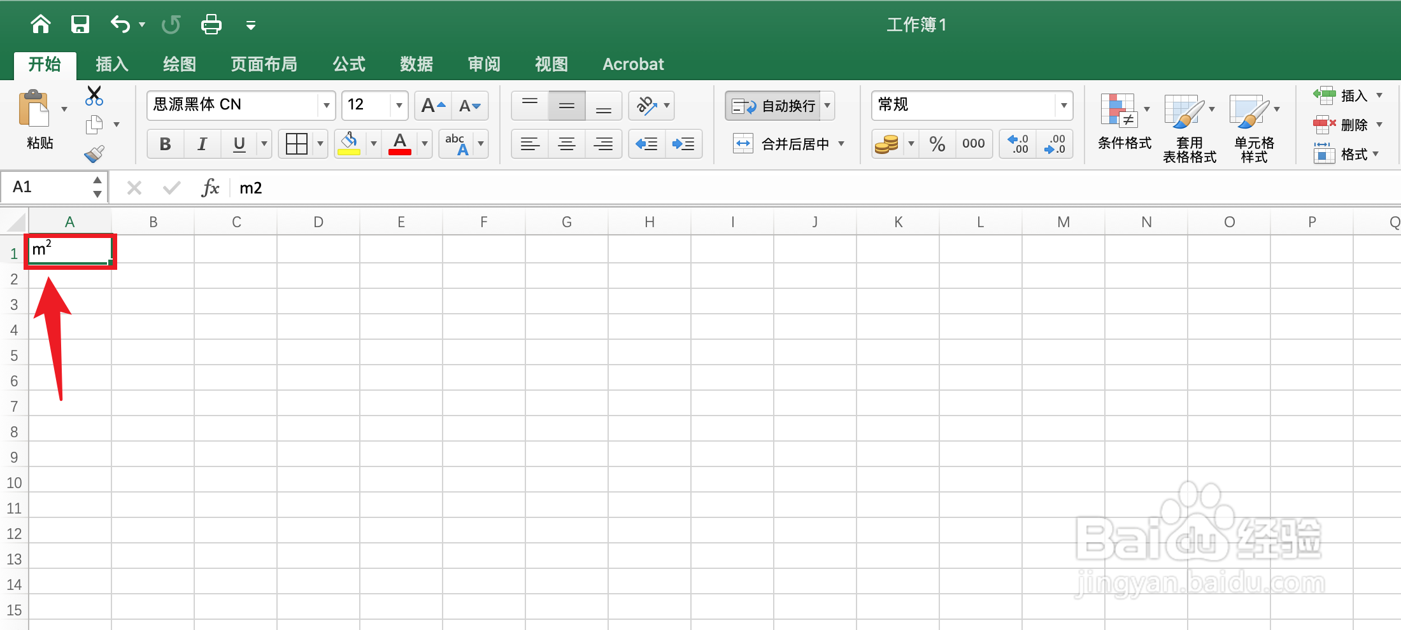Open the font size dropdown showing 12
The height and width of the screenshot is (630, 1401).
pyautogui.click(x=399, y=106)
